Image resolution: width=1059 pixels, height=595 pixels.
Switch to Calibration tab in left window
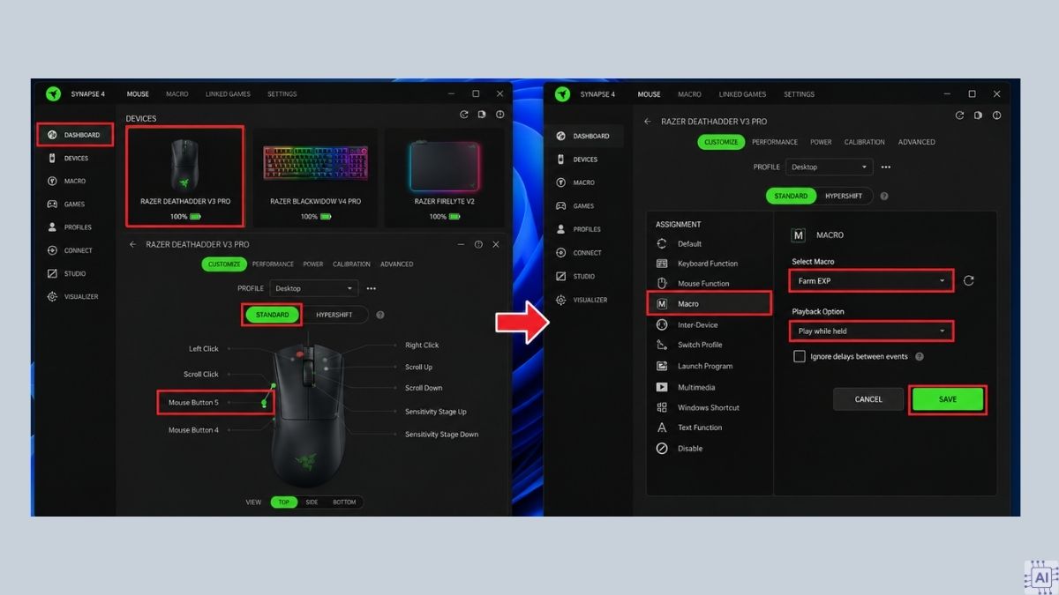point(351,264)
